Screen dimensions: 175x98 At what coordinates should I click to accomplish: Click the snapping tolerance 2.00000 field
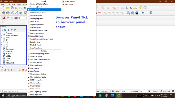[x=20, y=18]
